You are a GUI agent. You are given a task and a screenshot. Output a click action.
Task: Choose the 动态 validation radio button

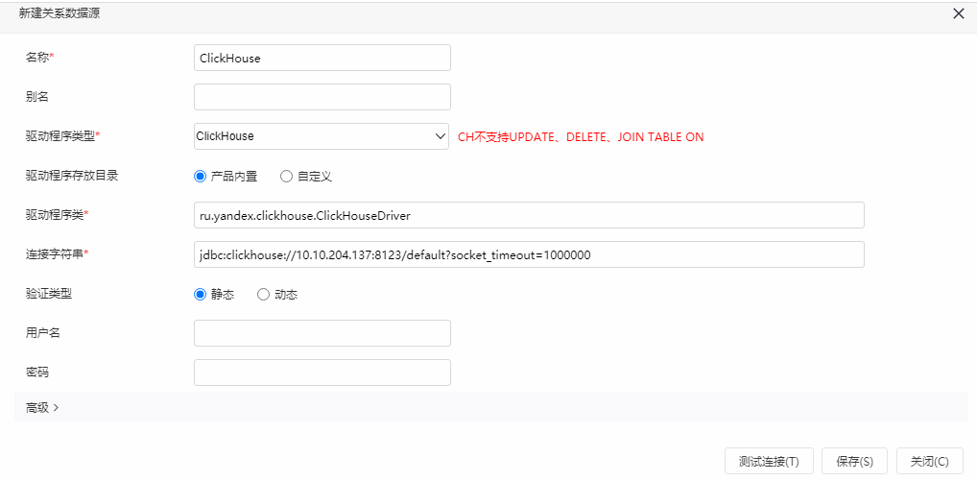tap(263, 295)
